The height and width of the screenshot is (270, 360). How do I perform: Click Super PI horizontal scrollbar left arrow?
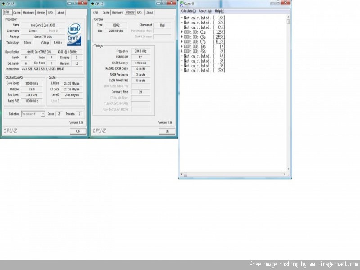tap(182, 174)
